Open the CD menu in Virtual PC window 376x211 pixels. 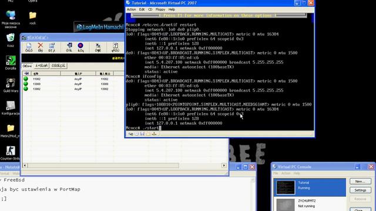(150, 9)
